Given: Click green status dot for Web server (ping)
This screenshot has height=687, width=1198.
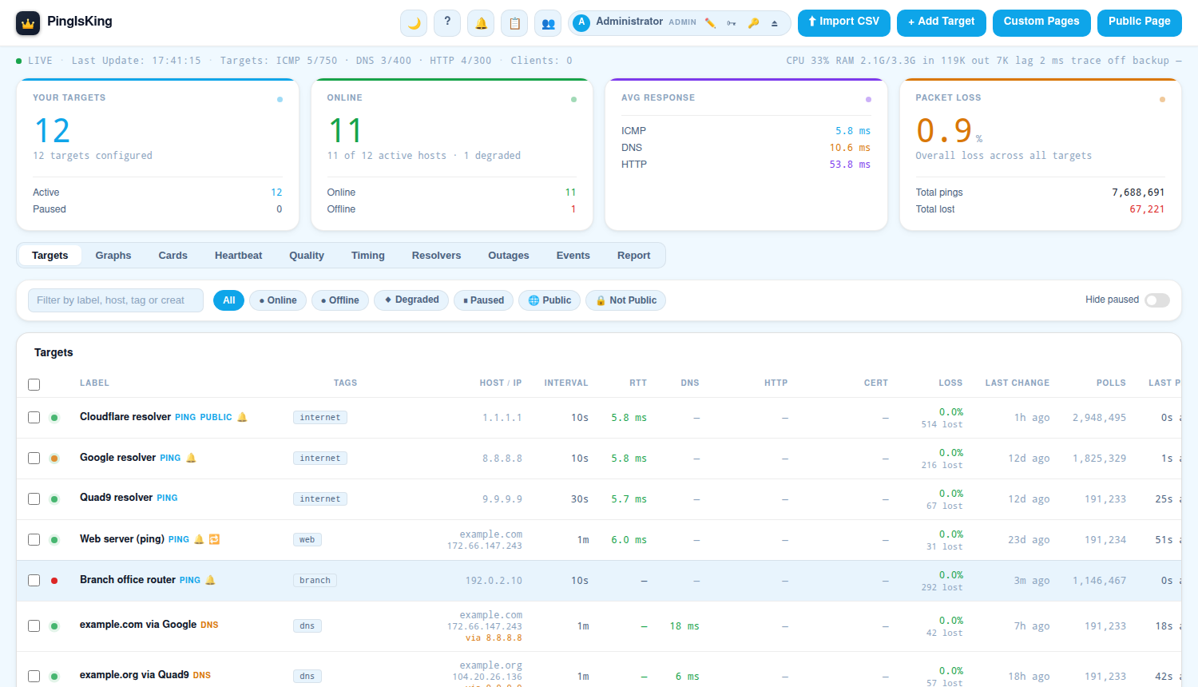Looking at the screenshot, I should pyautogui.click(x=54, y=540).
